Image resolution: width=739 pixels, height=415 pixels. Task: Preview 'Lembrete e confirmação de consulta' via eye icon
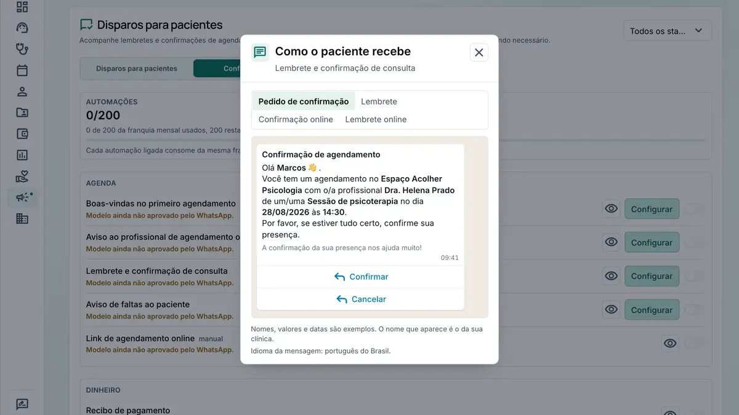pyautogui.click(x=611, y=276)
